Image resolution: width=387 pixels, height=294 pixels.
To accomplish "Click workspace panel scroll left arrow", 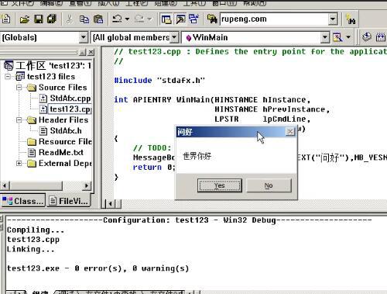I will coord(5,185).
